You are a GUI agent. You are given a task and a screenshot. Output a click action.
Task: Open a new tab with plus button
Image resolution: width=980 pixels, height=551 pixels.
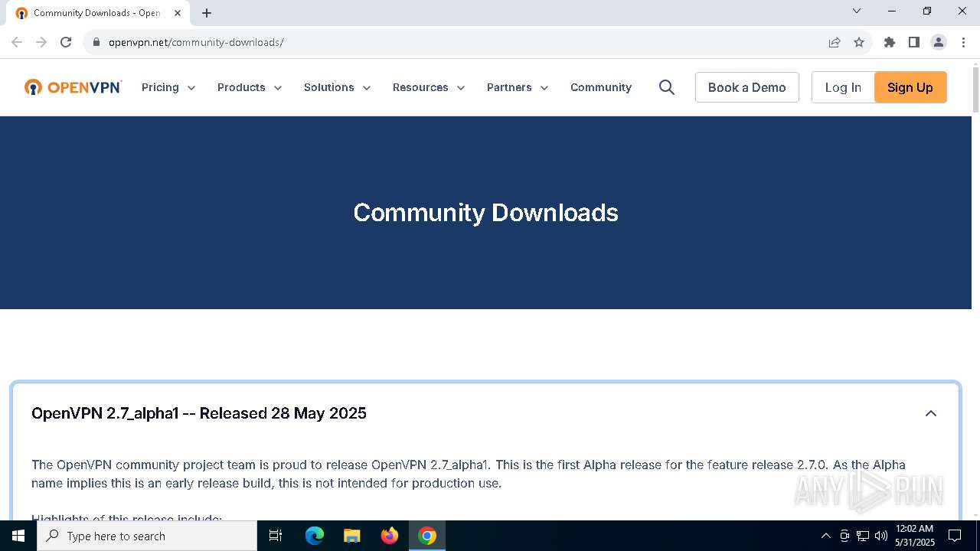(207, 13)
